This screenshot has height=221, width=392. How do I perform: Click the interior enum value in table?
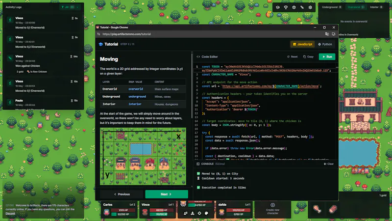135,104
